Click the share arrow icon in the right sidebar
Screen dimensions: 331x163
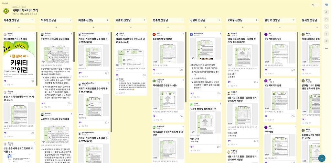pyautogui.click(x=326, y=12)
